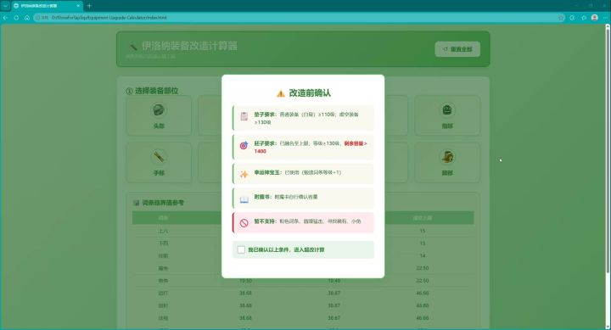Click the 暂不支持 warning row text
Viewport: 611px width, 330px height.
(x=307, y=221)
